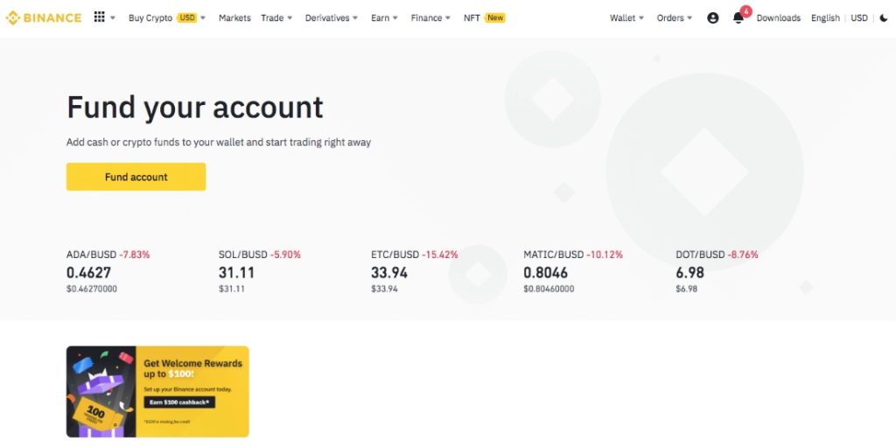Screen dimensions: 896x447
Task: Open the Finance dropdown menu
Action: click(430, 17)
